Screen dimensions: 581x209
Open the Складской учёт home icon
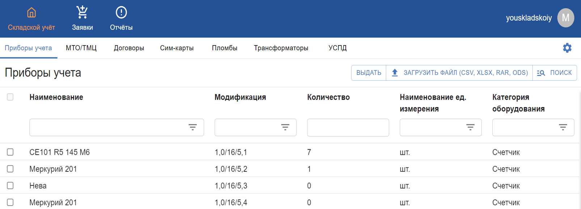point(31,12)
